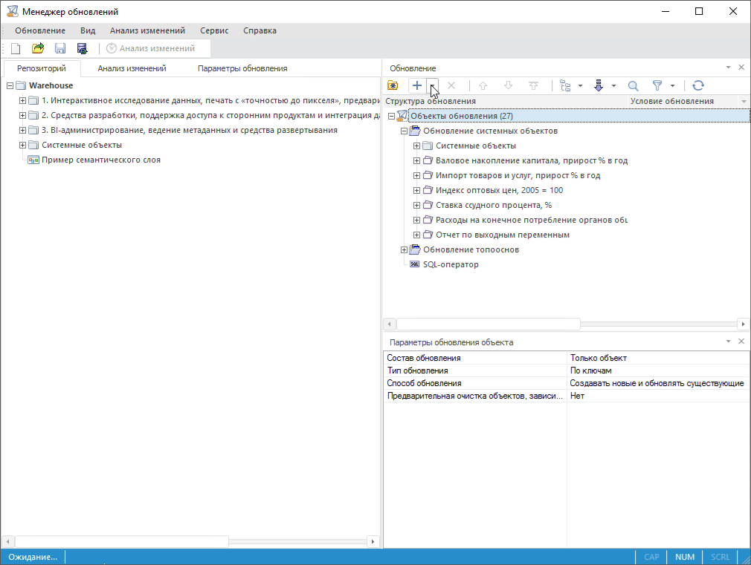751x565 pixels.
Task: Click the open folder toolbar icon
Action: 38,48
